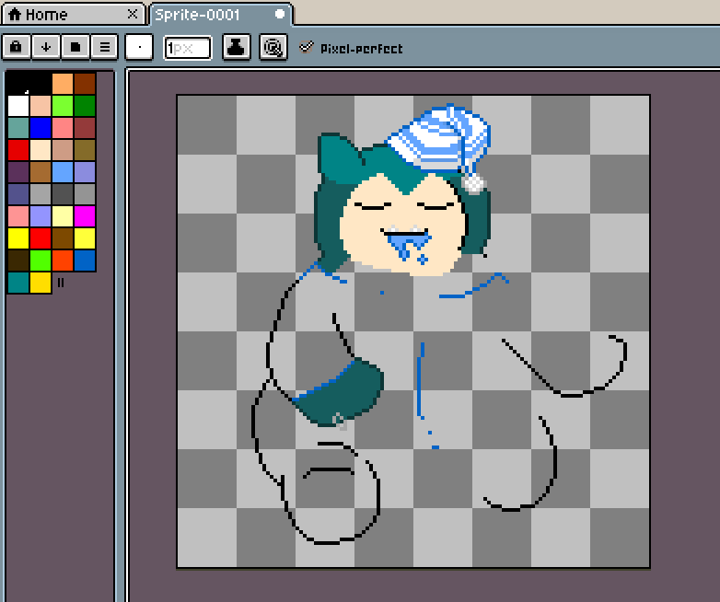Viewport: 720px width, 602px height.
Task: Pick the olive palette swatch
Action: [85, 150]
